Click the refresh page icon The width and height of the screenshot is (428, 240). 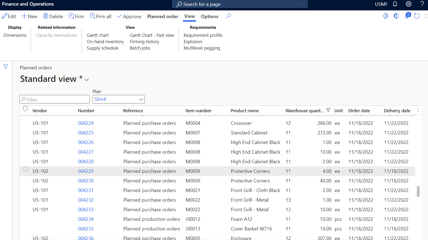point(417,16)
